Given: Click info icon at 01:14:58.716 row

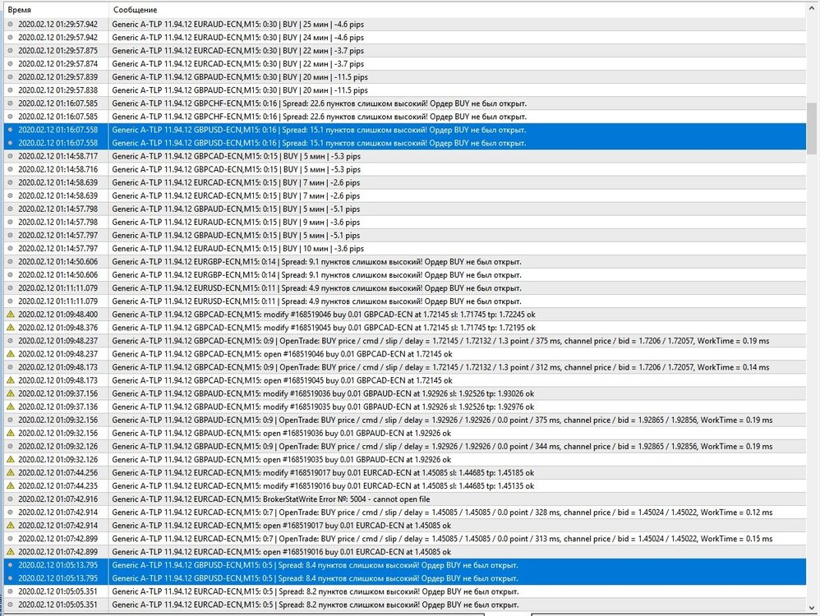Looking at the screenshot, I should (10, 169).
